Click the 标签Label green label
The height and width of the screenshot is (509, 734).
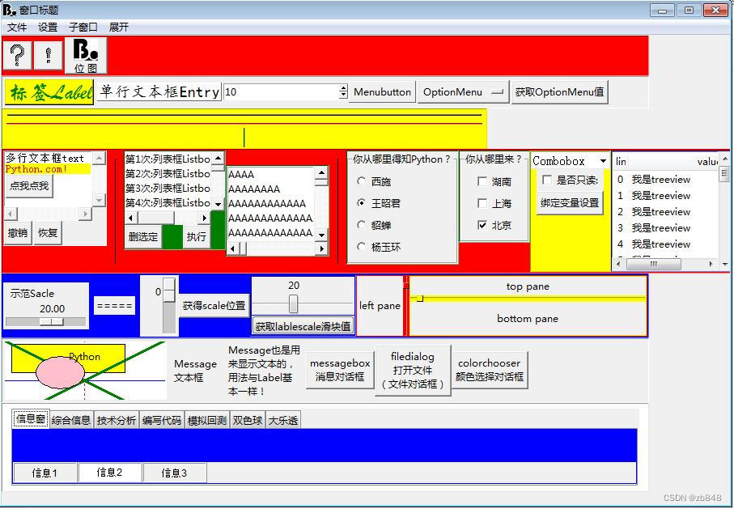pos(49,91)
